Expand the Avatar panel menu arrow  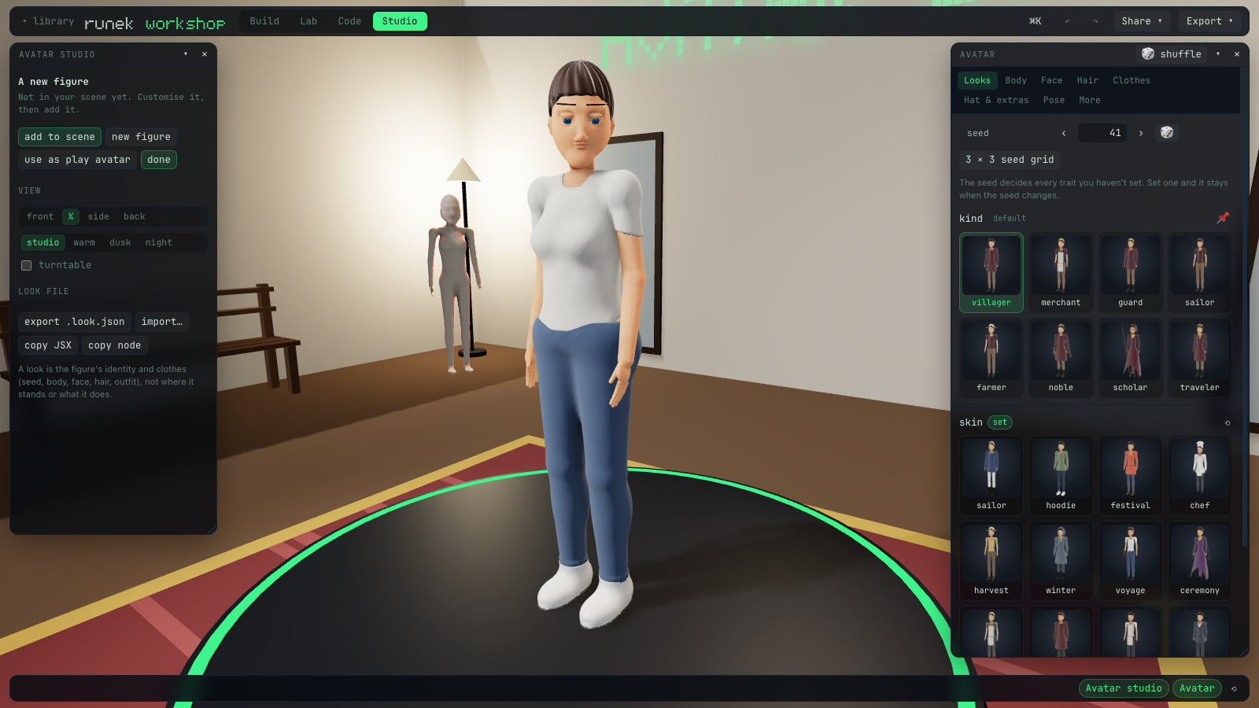1218,54
